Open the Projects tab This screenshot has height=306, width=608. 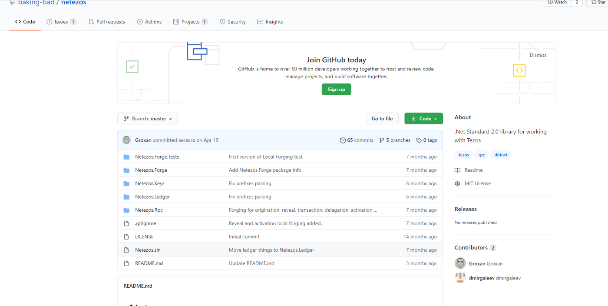pos(190,22)
